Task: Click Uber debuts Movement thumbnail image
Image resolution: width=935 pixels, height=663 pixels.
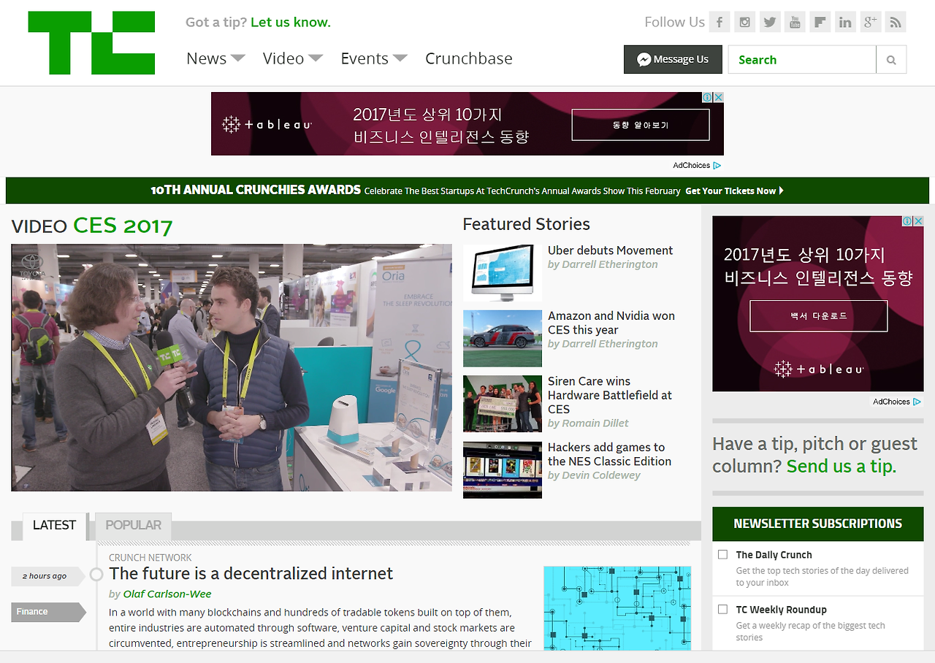Action: 503,273
